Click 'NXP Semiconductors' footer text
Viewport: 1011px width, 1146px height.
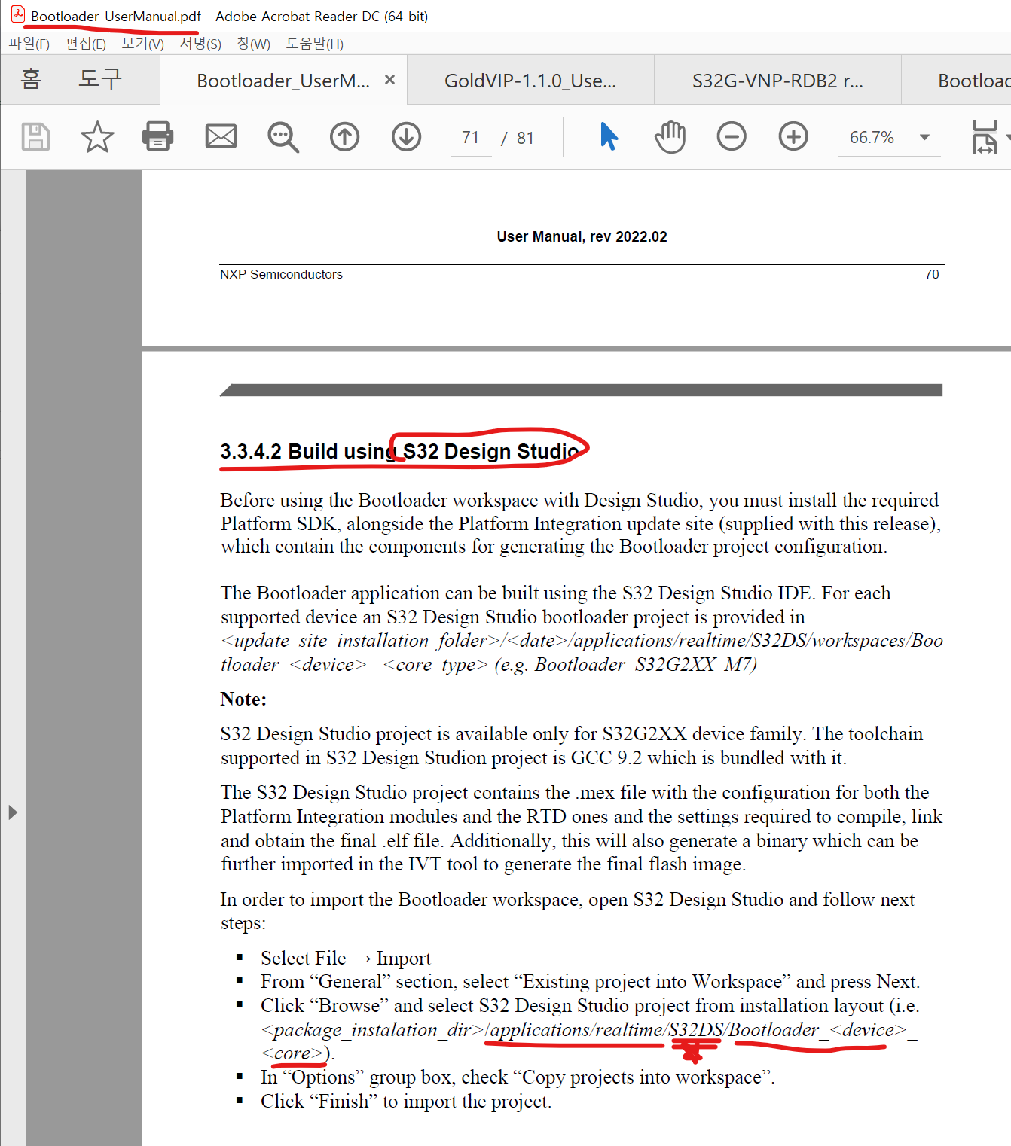[281, 274]
